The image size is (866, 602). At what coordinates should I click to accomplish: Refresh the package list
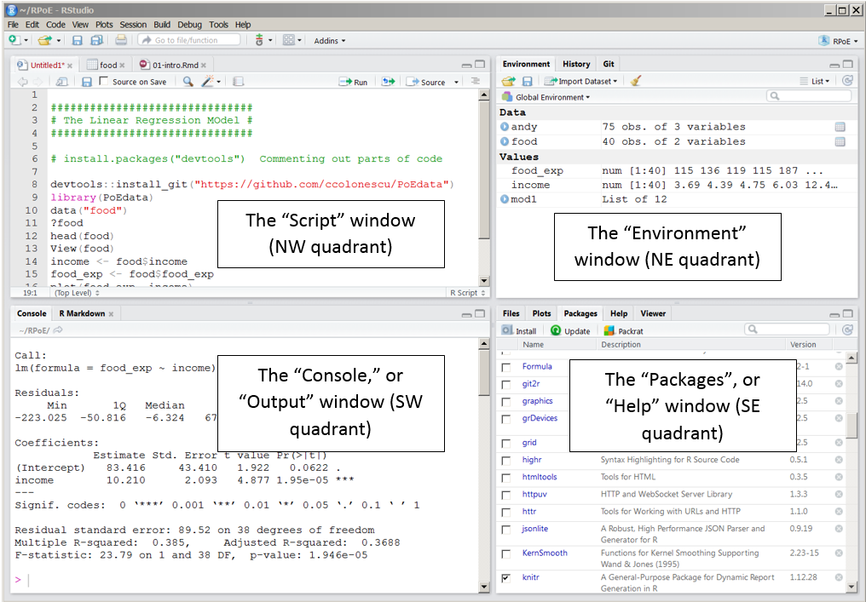pos(847,330)
